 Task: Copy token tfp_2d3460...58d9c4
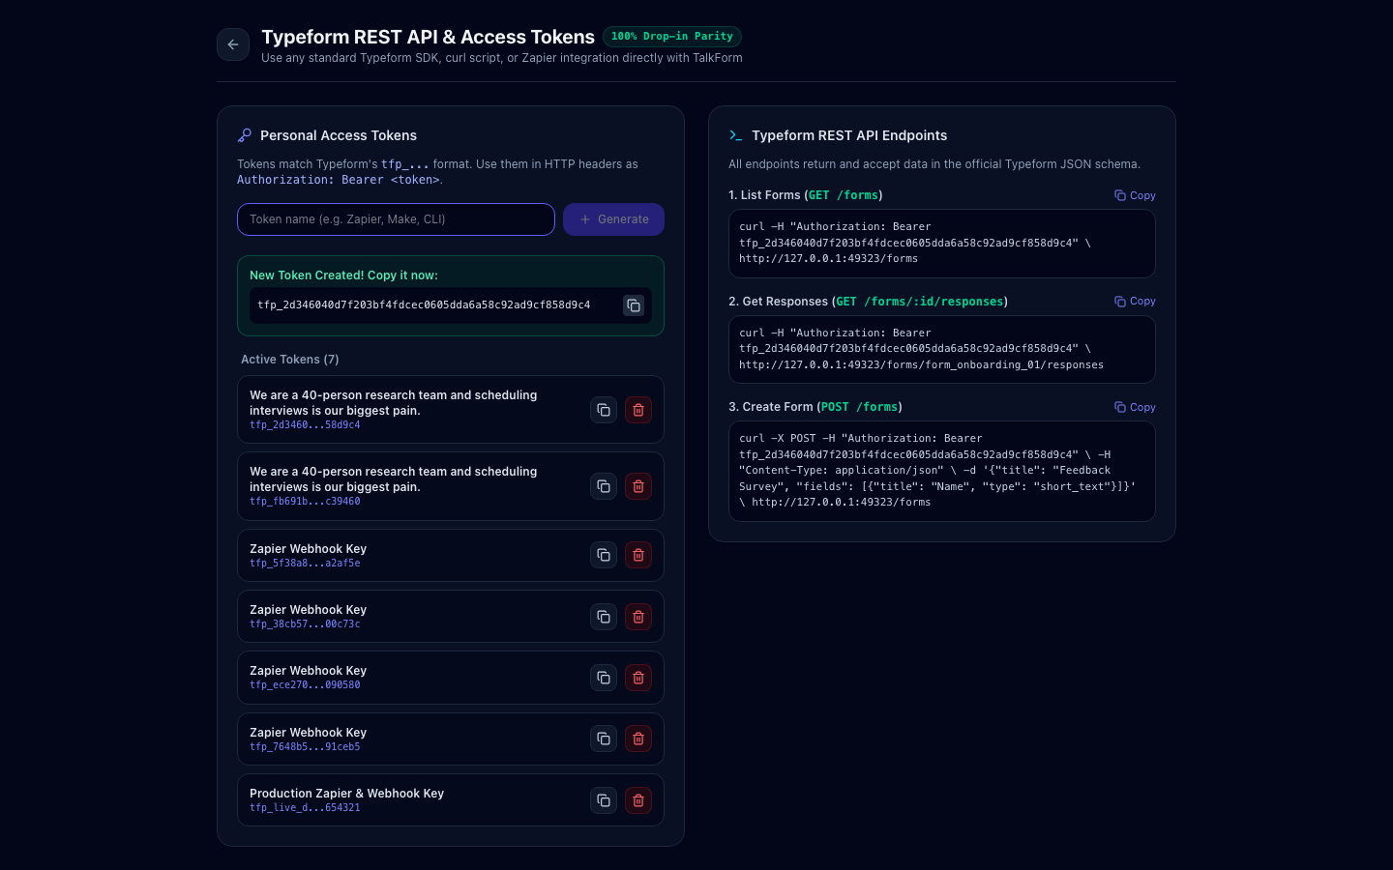pyautogui.click(x=604, y=410)
